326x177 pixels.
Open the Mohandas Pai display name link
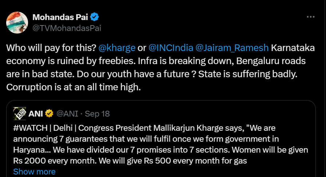tap(61, 17)
